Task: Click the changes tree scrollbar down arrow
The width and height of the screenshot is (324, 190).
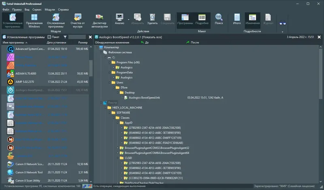Action: [321, 181]
